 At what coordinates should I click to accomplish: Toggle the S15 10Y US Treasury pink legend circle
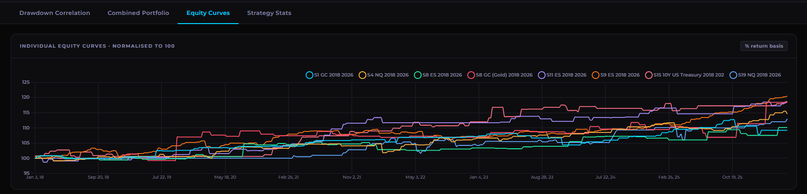649,75
